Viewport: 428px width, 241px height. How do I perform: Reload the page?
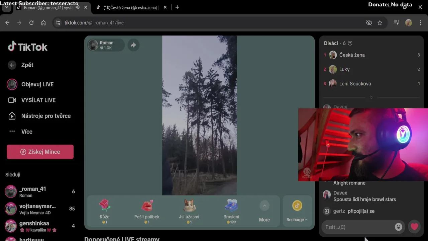click(31, 23)
